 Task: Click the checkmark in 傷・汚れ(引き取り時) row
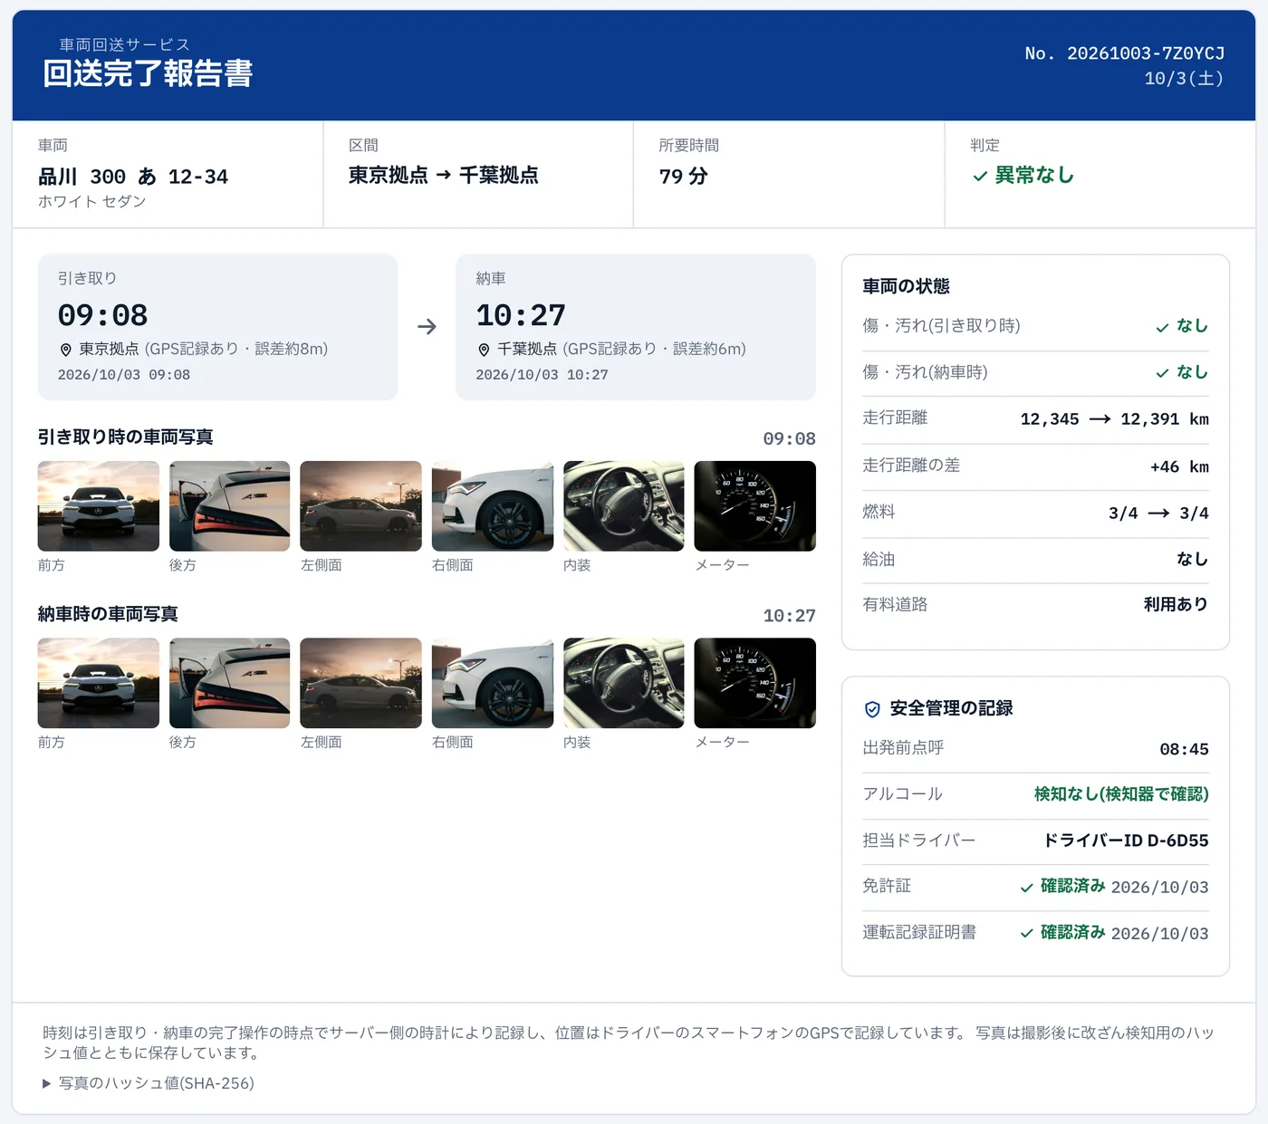pyautogui.click(x=1162, y=328)
